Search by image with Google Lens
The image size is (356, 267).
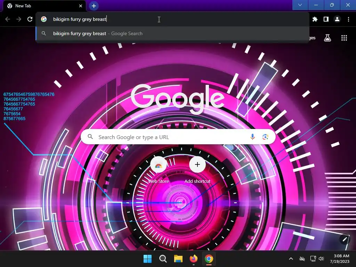click(x=265, y=137)
